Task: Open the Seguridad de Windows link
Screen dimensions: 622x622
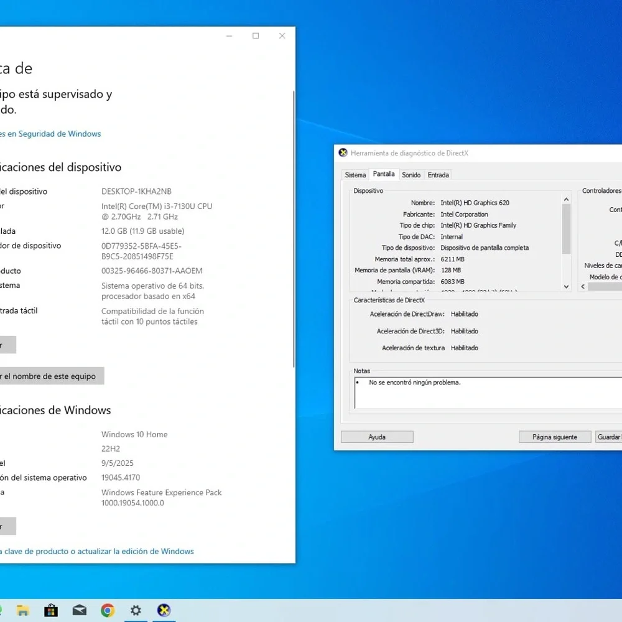Action: pos(50,134)
